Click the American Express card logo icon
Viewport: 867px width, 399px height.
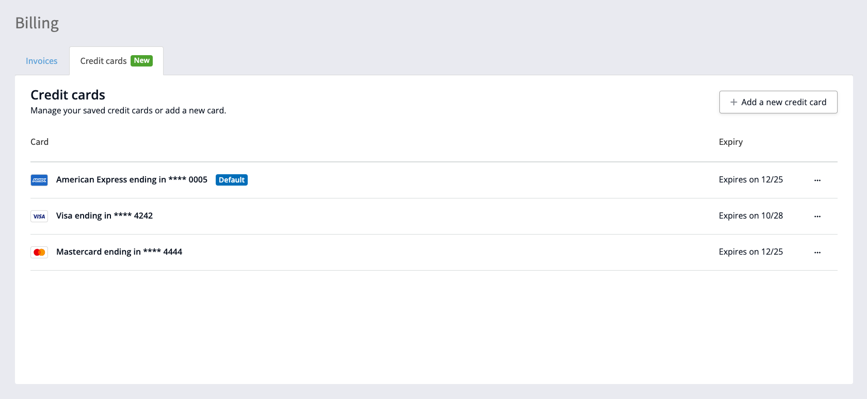39,180
